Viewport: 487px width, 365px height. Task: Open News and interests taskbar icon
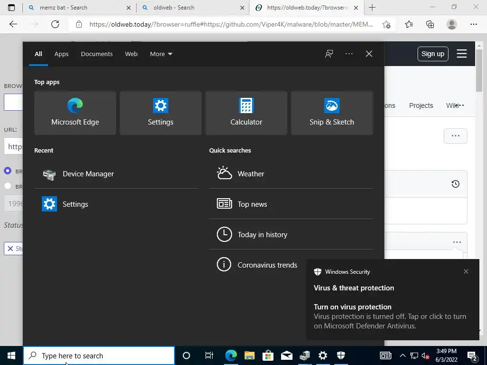385,355
